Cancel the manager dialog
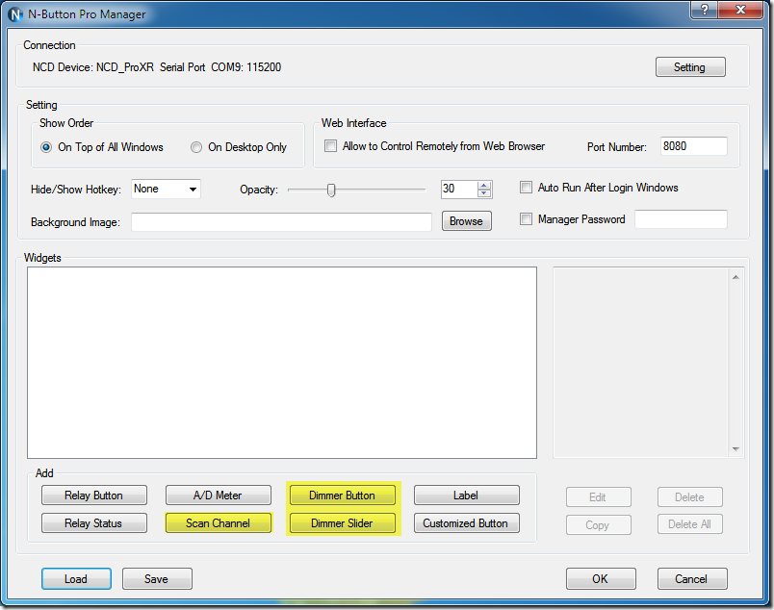The width and height of the screenshot is (774, 610). point(692,578)
